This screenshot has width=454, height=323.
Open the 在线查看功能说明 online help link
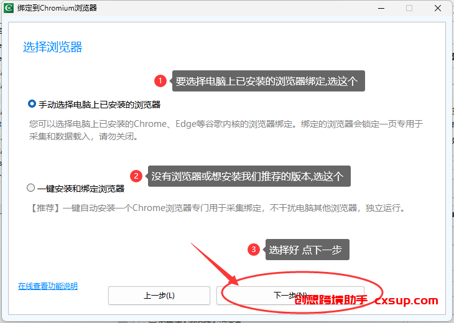pos(48,286)
